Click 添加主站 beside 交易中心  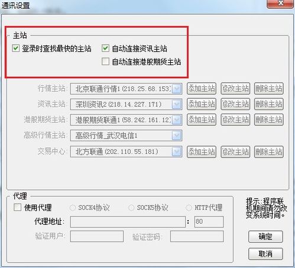point(202,151)
